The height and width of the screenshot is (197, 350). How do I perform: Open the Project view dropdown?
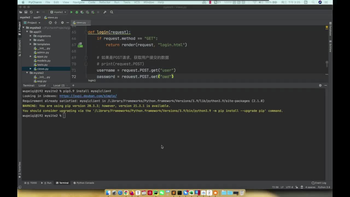tap(32, 23)
